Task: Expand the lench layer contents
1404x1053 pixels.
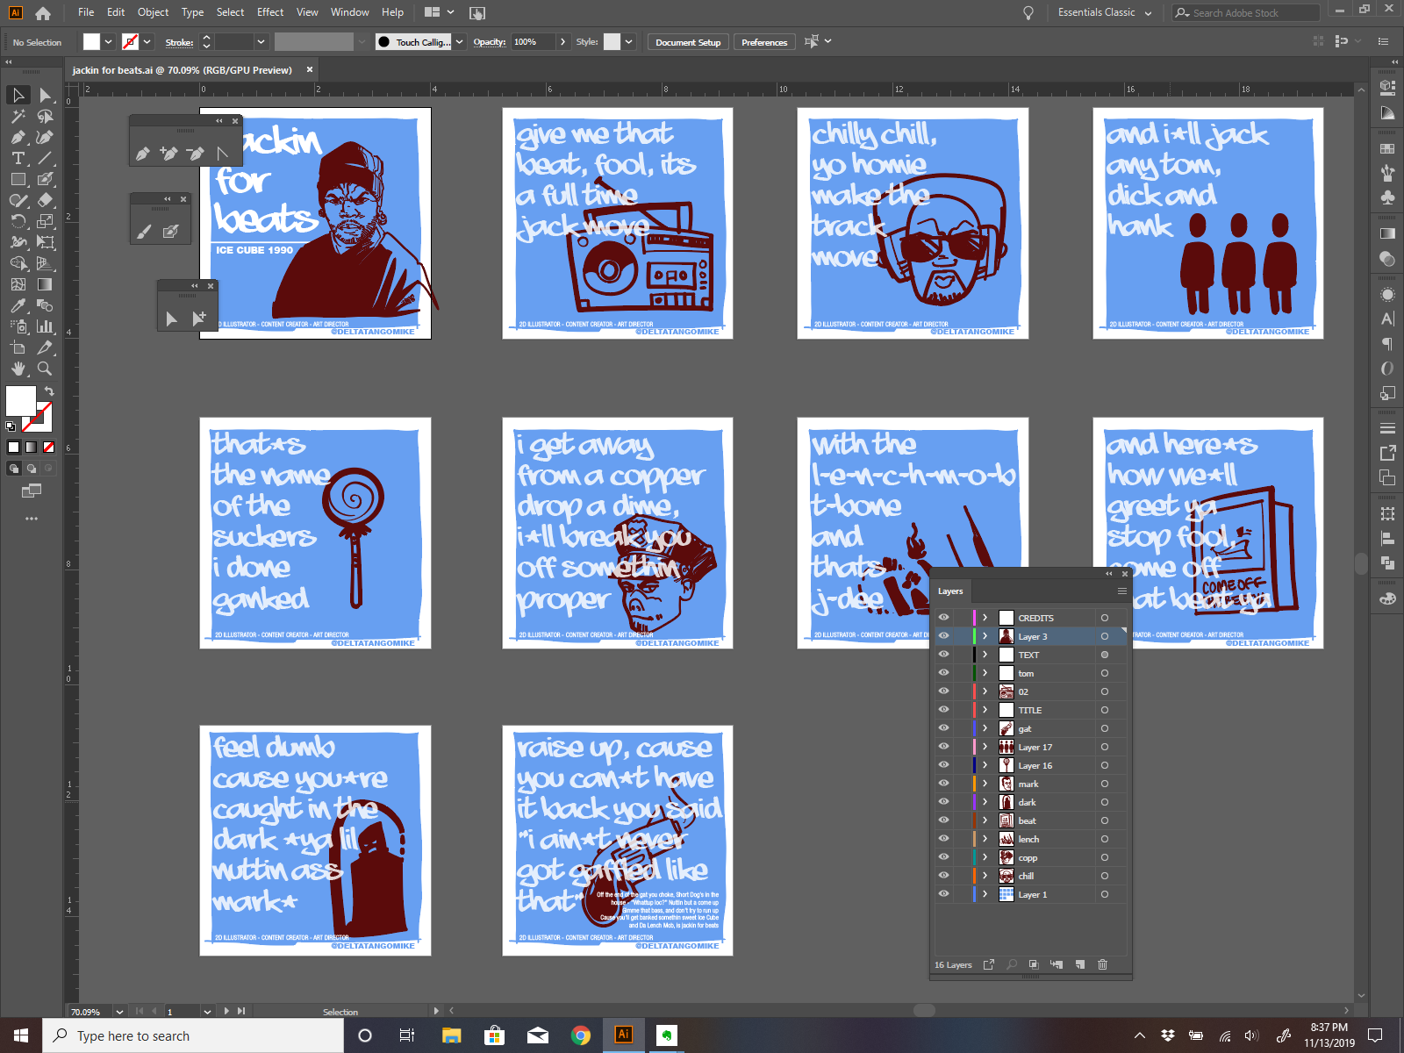Action: (985, 839)
